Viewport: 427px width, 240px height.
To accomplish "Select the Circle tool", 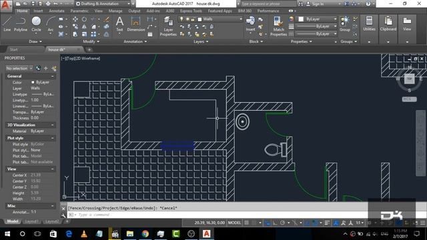I will click(36, 24).
